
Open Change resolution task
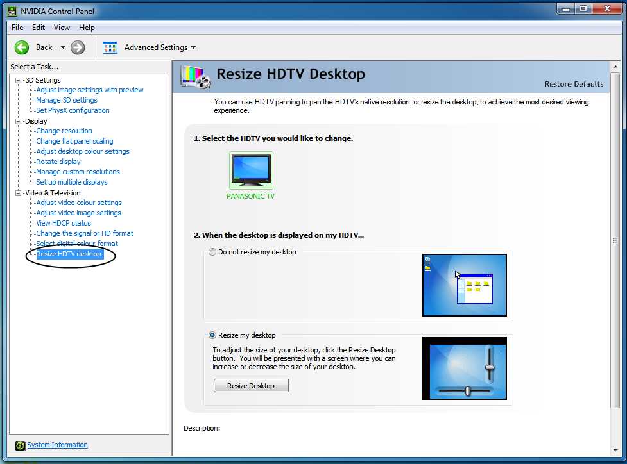(64, 131)
